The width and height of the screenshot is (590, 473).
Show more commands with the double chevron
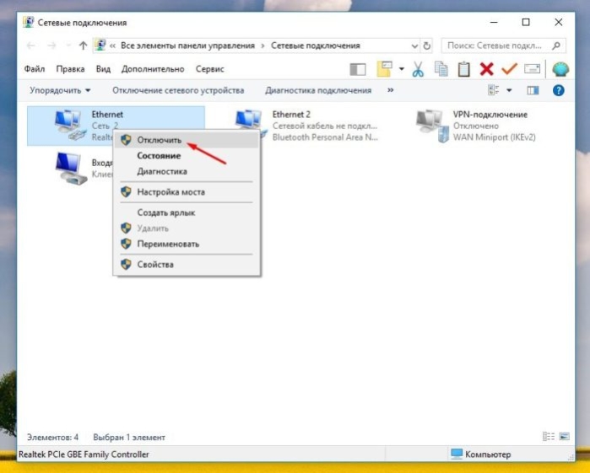point(391,90)
